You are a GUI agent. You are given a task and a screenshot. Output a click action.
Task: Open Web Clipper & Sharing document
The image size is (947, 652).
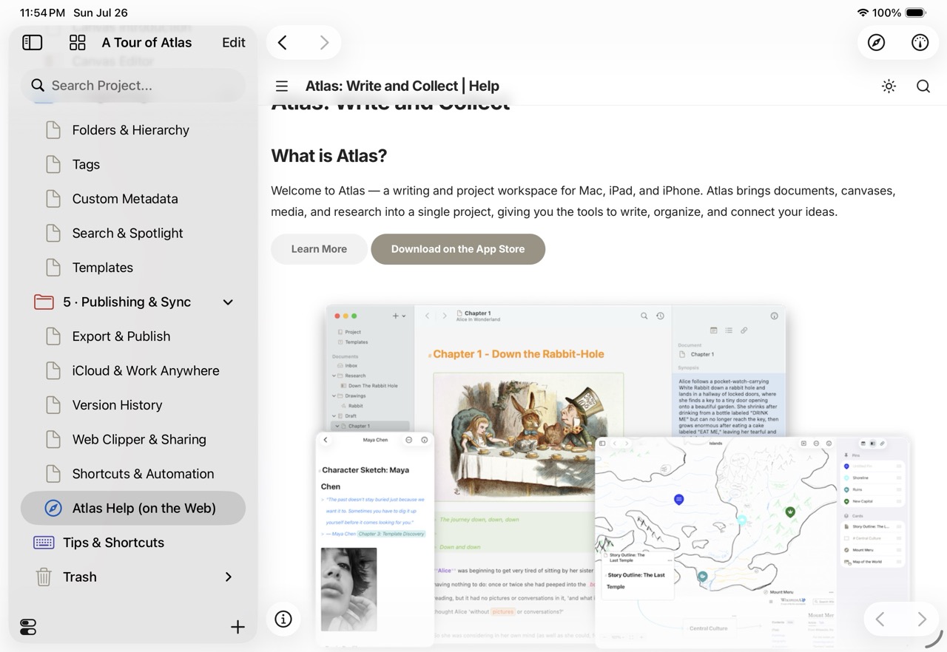133,439
